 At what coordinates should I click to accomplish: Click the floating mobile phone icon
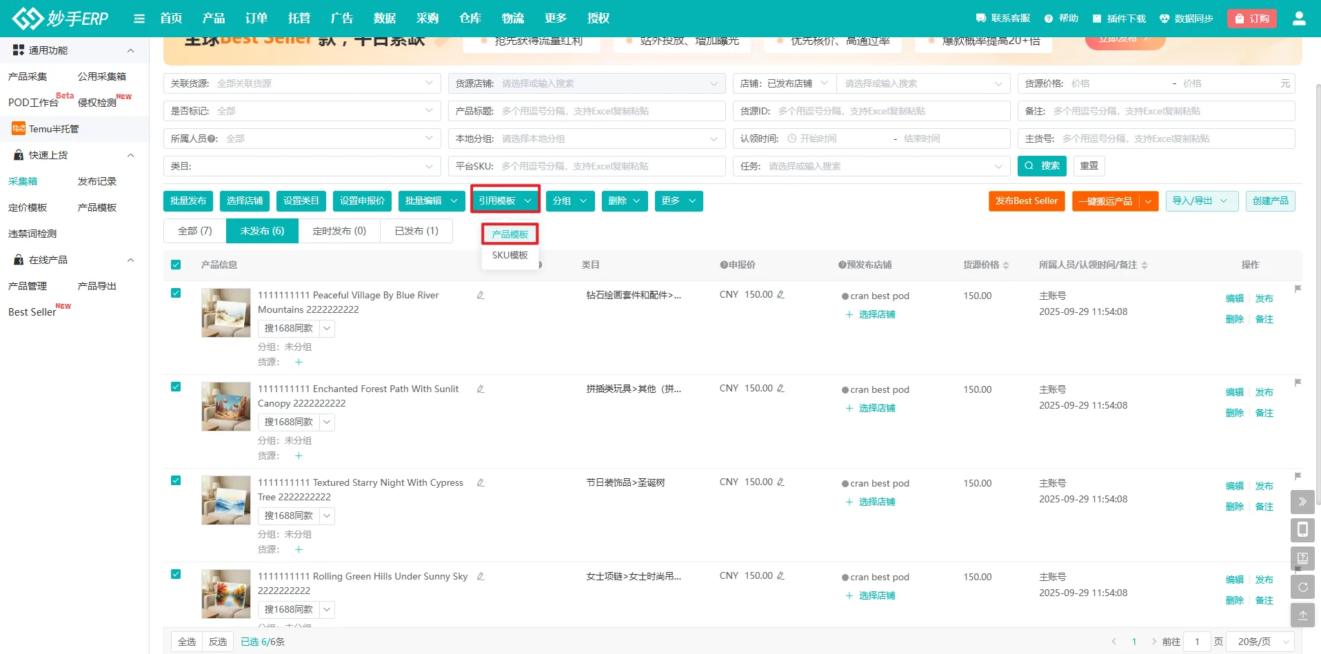tap(1302, 529)
